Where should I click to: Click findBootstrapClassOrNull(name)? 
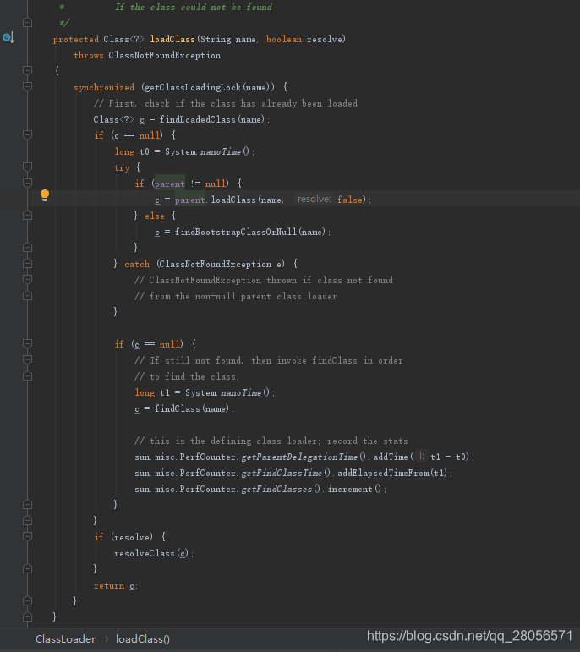250,232
